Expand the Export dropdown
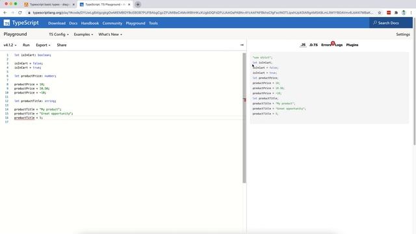Viewport: 416px width, 234px height. [x=43, y=45]
